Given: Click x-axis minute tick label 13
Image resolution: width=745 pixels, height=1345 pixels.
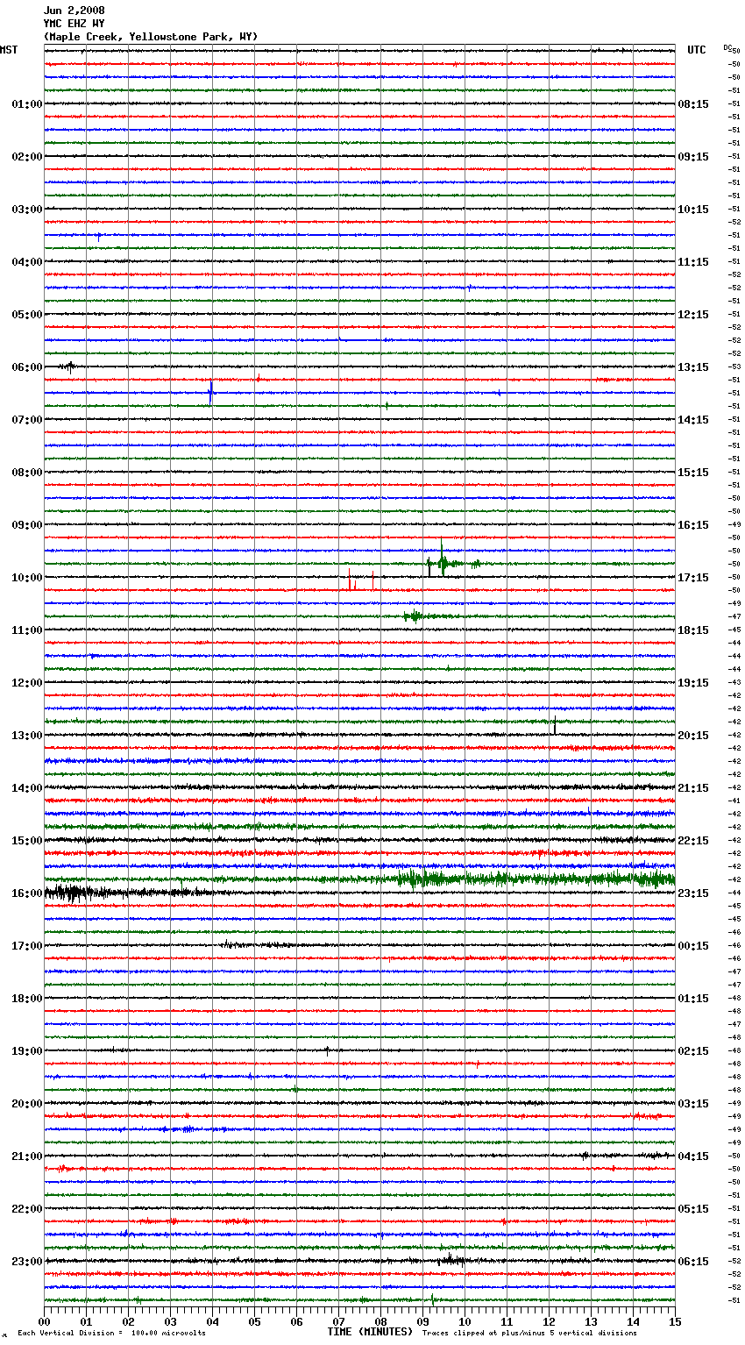Looking at the screenshot, I should tap(591, 1321).
